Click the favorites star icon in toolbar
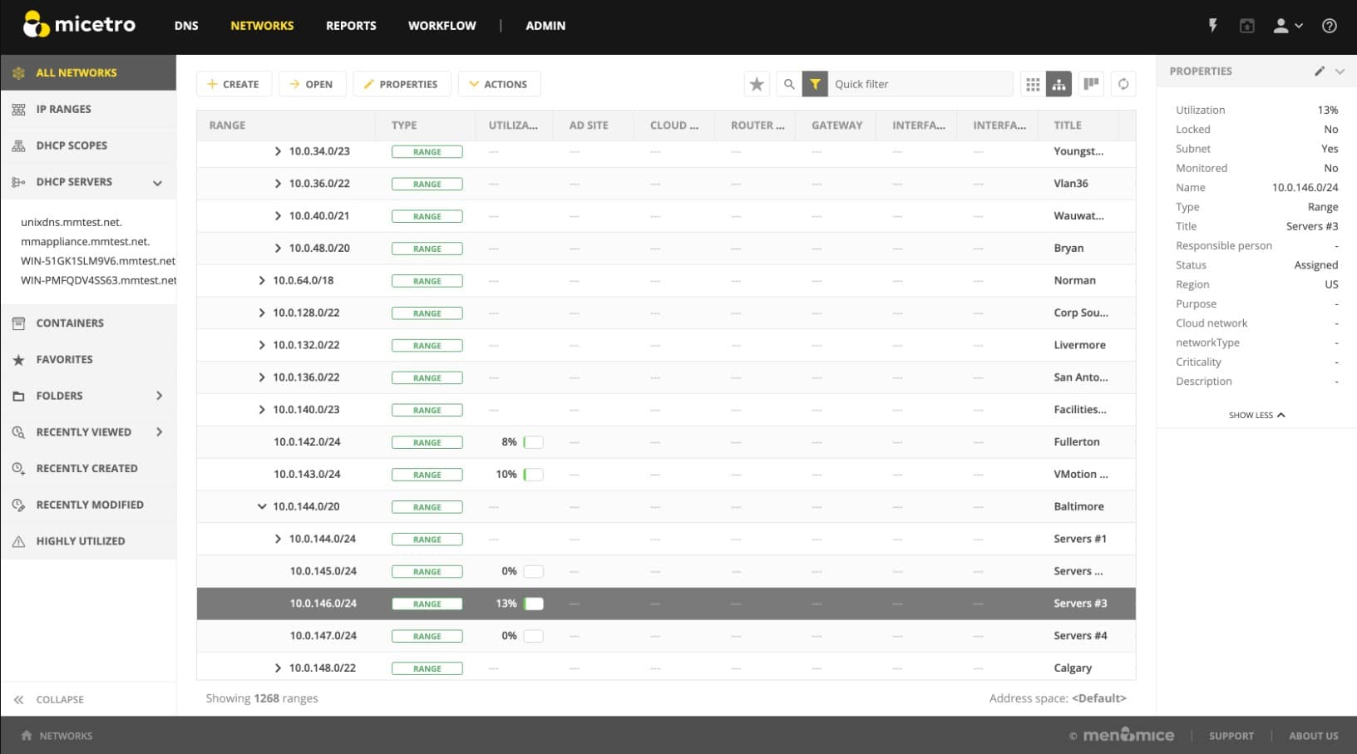 point(756,84)
